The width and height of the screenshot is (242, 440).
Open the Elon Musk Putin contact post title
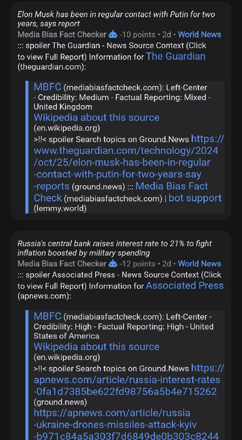tap(116, 19)
